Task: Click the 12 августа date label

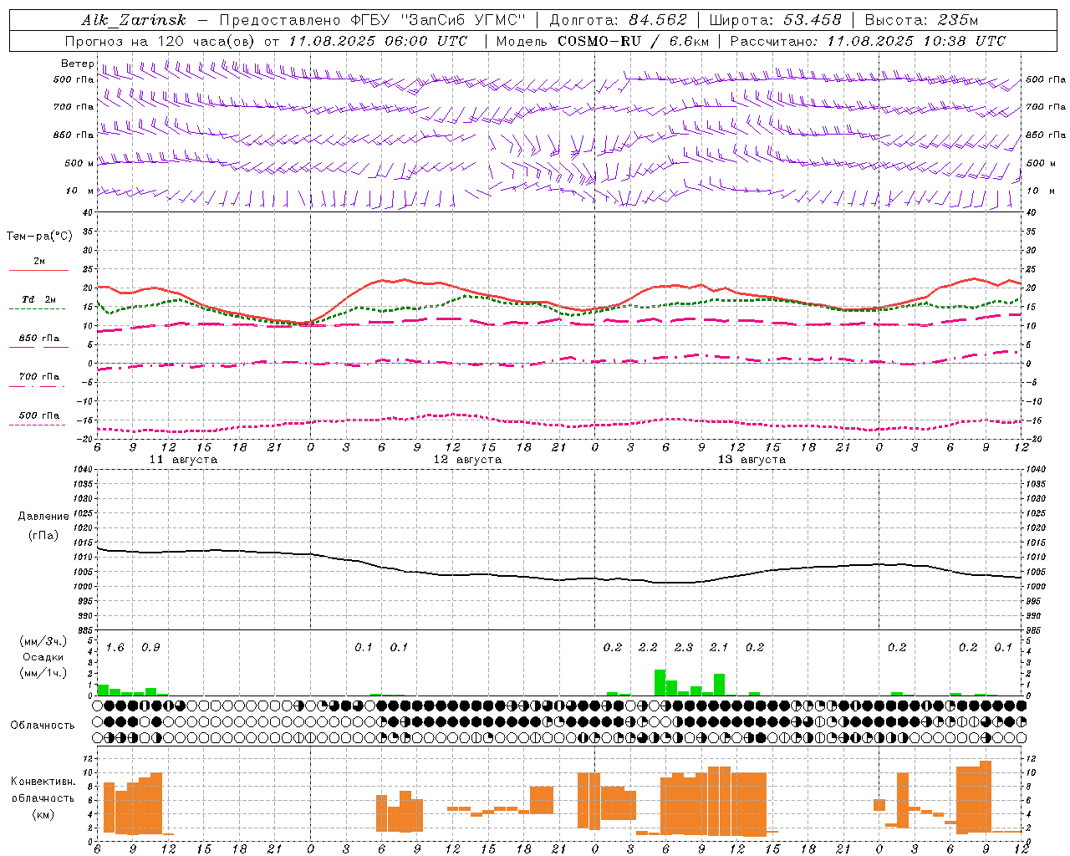Action: click(x=467, y=459)
